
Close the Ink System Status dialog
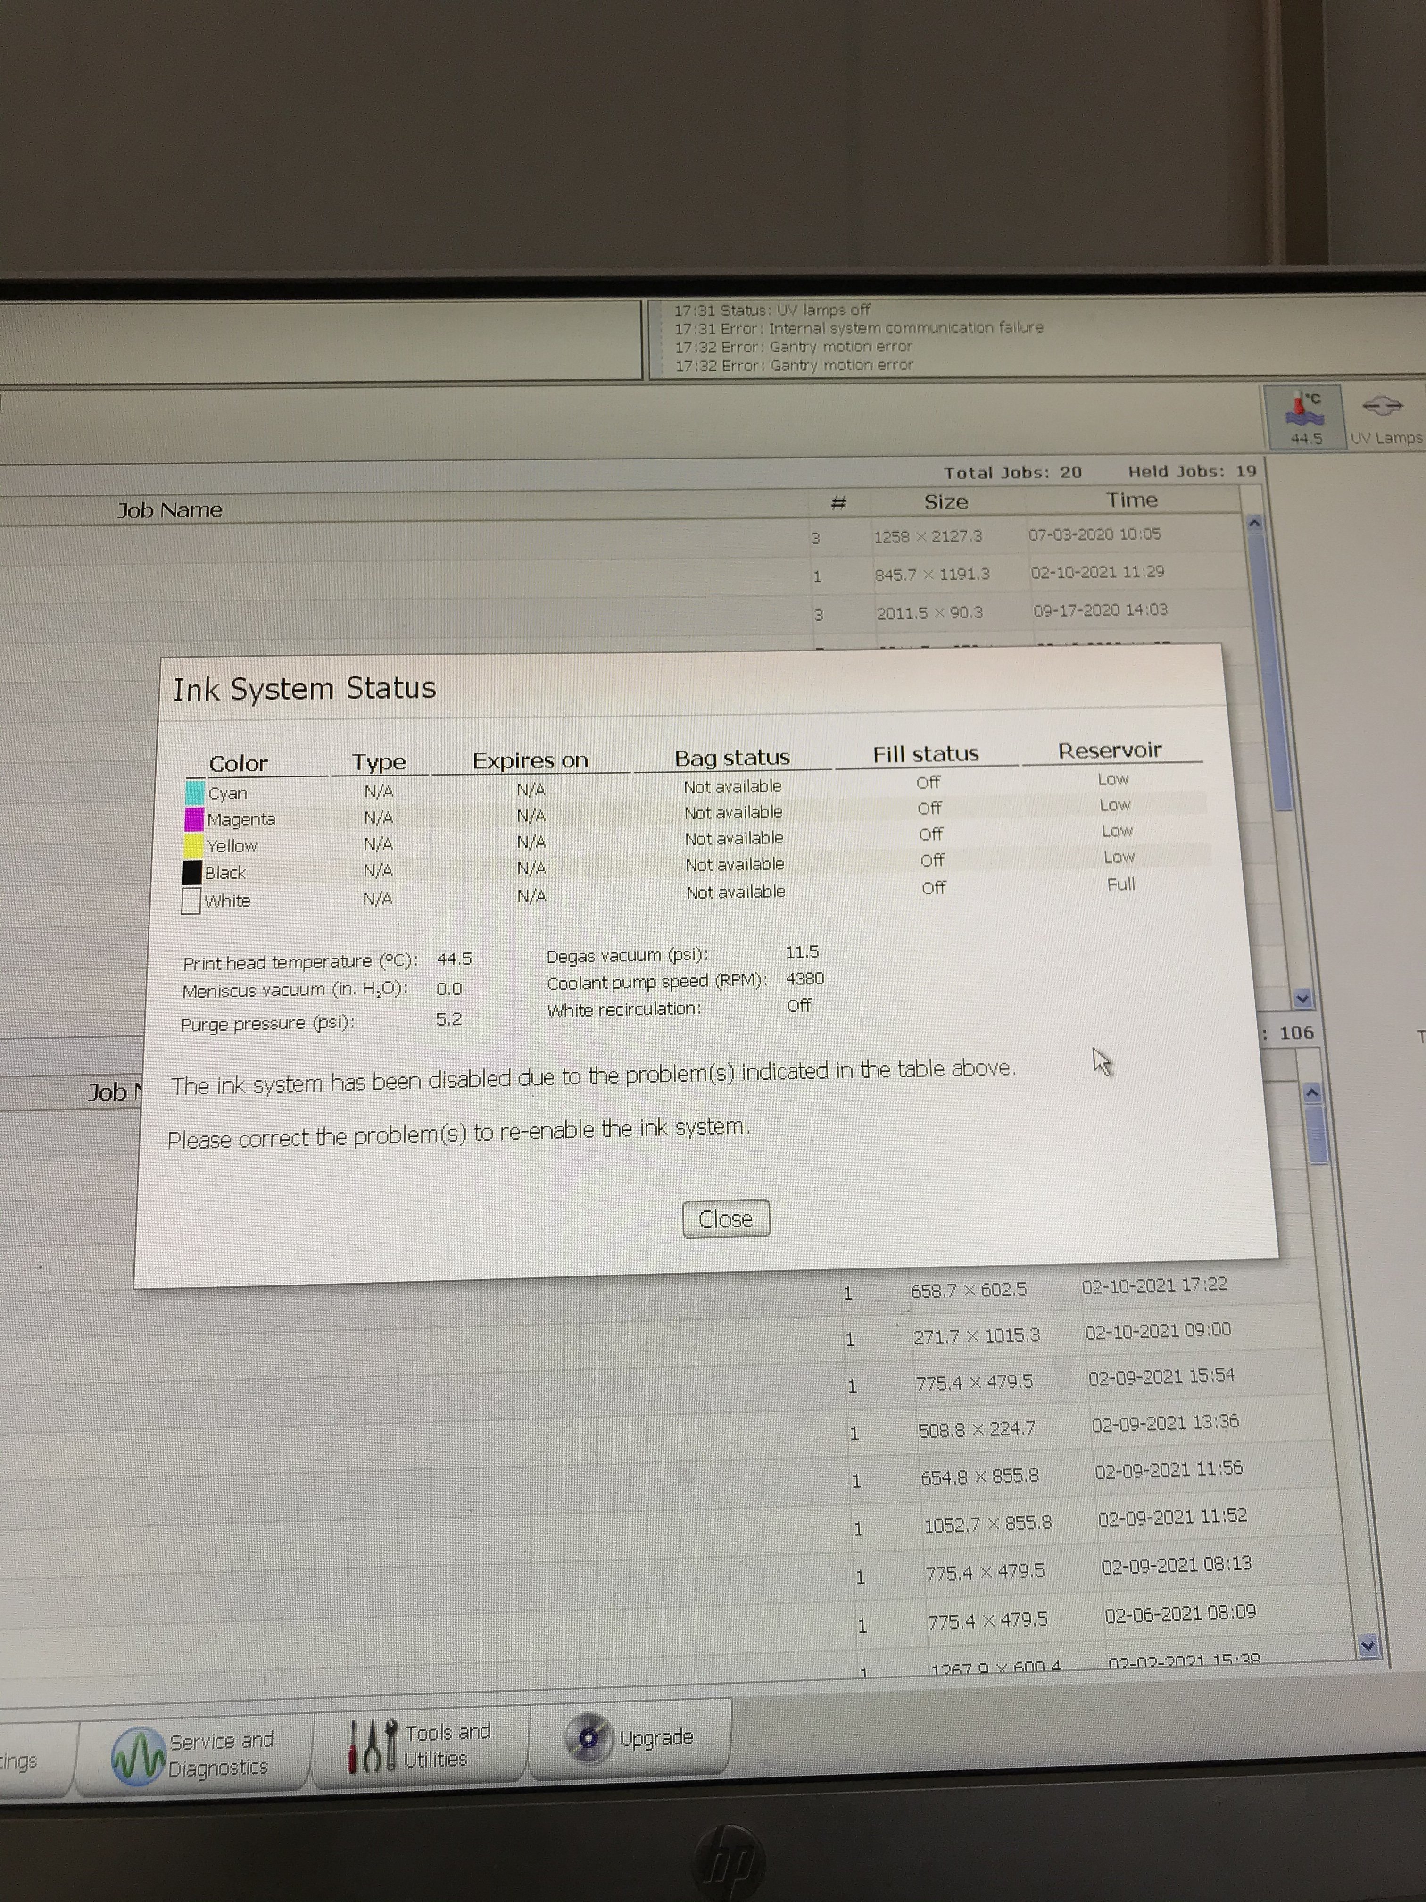725,1218
